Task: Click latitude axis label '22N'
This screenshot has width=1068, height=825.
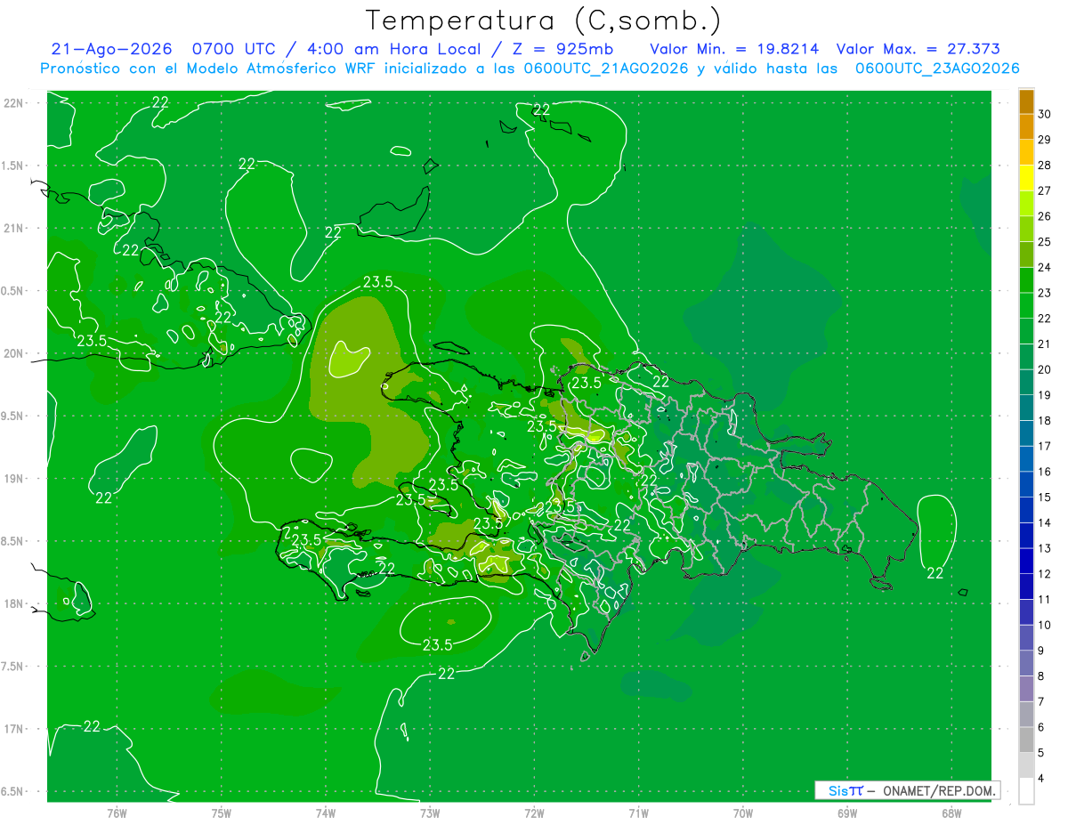Action: [14, 103]
